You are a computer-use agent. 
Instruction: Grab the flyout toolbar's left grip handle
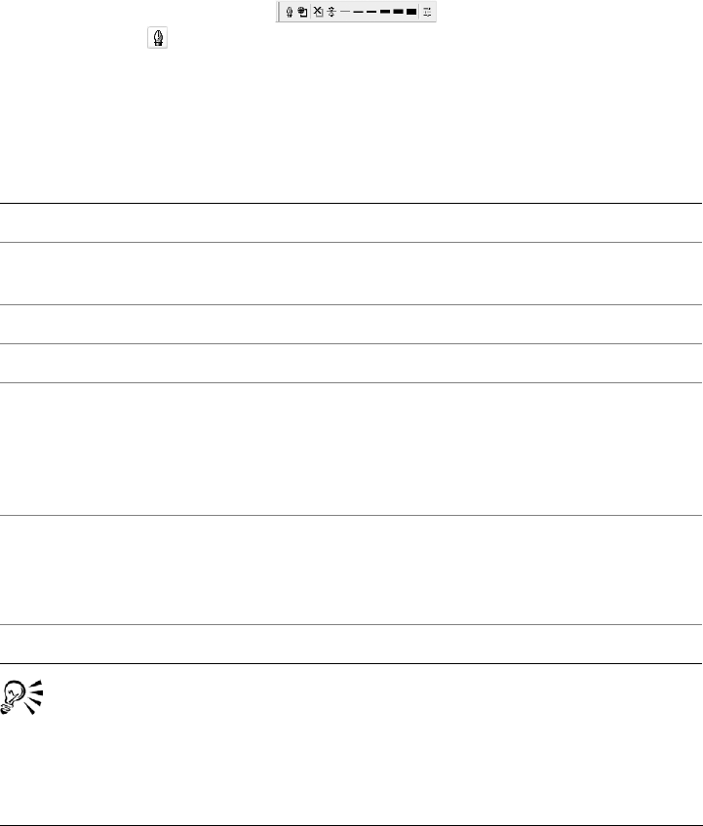point(279,12)
